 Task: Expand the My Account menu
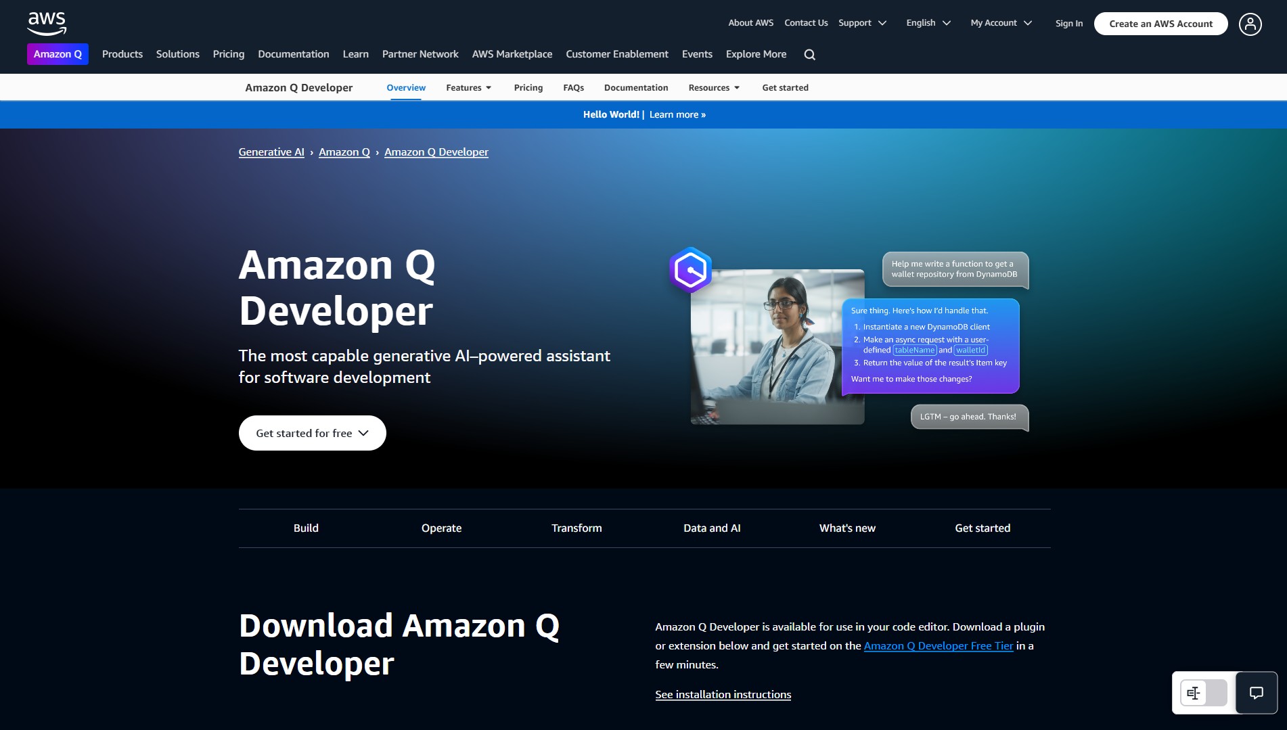click(x=1001, y=23)
